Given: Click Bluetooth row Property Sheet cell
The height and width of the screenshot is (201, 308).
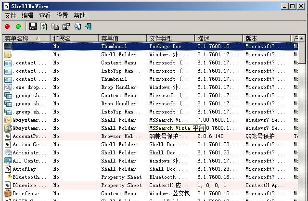Looking at the screenshot, I should click(x=121, y=177).
